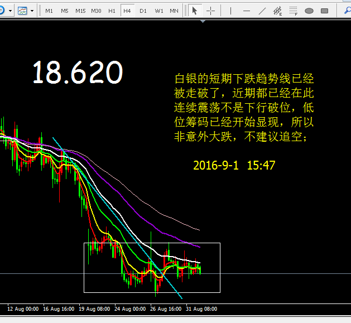This screenshot has height=323, width=351.
Task: Switch chart to M1 timeframe
Action: click(x=49, y=11)
